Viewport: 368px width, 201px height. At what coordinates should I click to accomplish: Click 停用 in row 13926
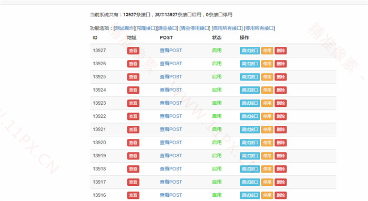tap(267, 64)
